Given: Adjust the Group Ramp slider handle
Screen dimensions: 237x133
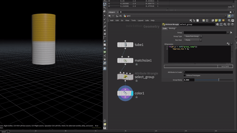Looking at the screenshot, I should (x=219, y=80).
